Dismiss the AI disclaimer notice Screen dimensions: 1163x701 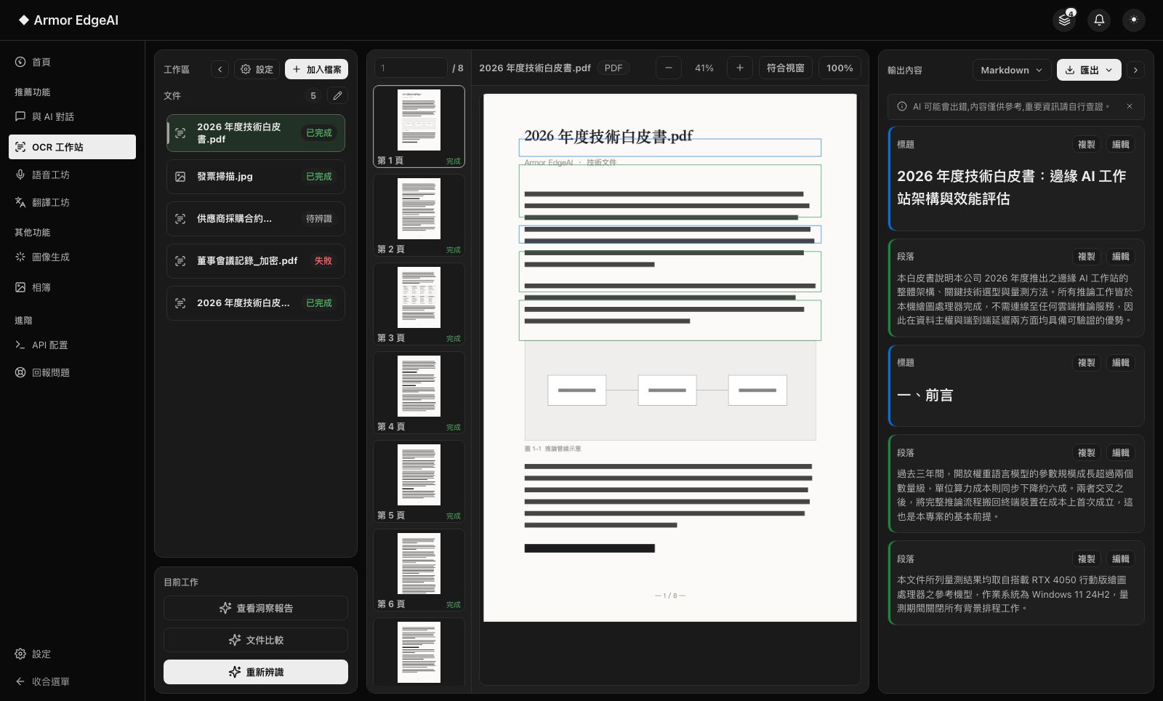pos(1130,106)
